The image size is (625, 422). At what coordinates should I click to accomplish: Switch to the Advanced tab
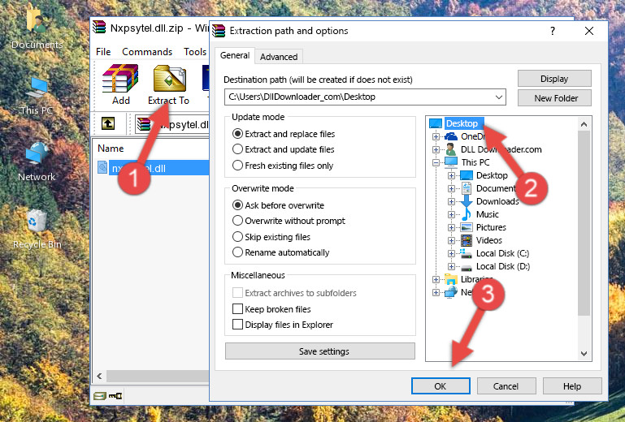[x=279, y=57]
